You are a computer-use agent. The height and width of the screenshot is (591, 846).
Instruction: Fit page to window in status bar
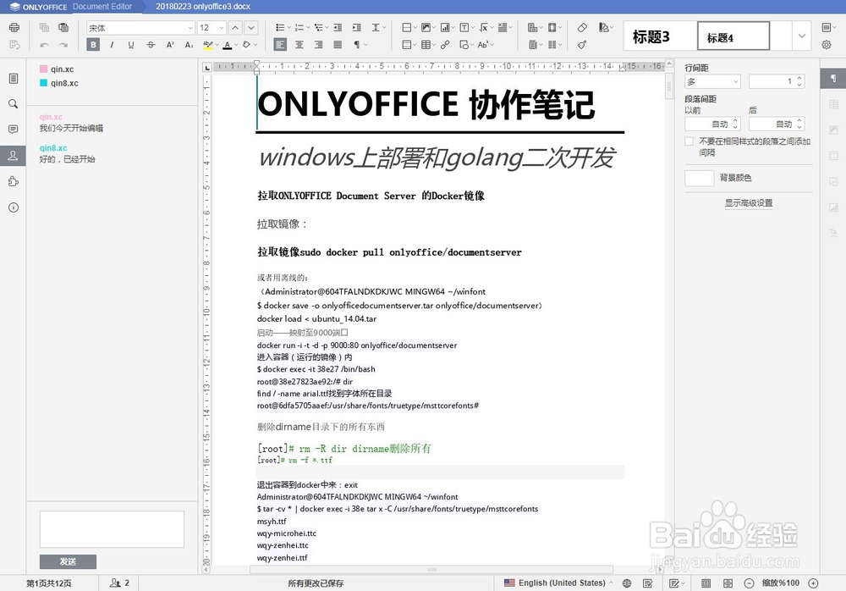706,583
